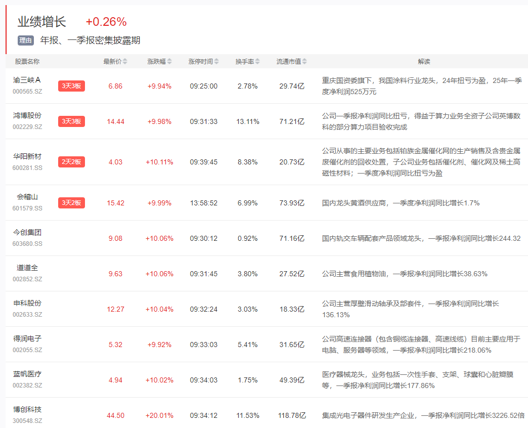
Task: Click the 理由 tag badge
Action: (25, 40)
